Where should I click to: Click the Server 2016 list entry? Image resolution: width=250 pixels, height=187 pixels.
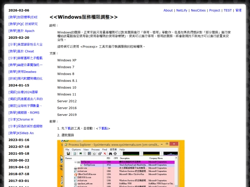pyautogui.click(x=67, y=108)
